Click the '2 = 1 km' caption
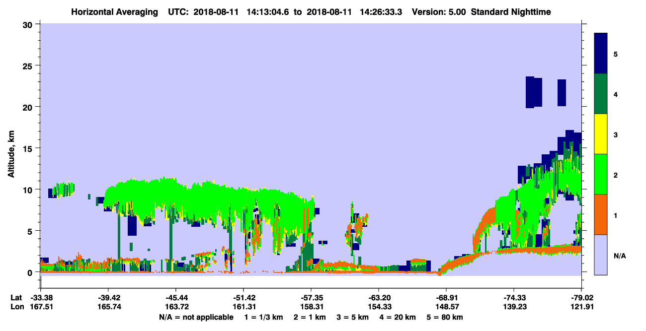646x331 pixels. (x=310, y=317)
